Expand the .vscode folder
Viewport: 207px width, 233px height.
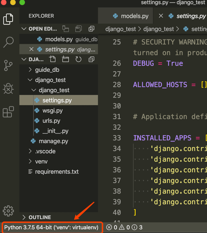pyautogui.click(x=30, y=151)
